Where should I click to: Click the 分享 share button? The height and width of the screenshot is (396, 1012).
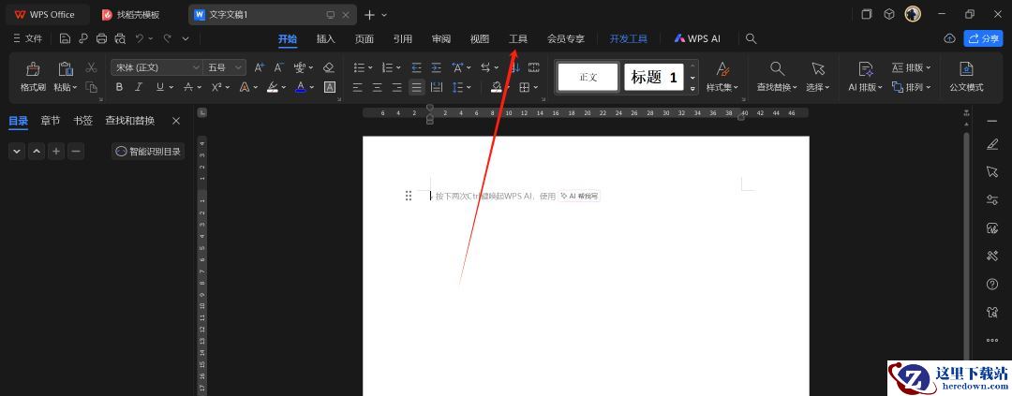pos(984,38)
